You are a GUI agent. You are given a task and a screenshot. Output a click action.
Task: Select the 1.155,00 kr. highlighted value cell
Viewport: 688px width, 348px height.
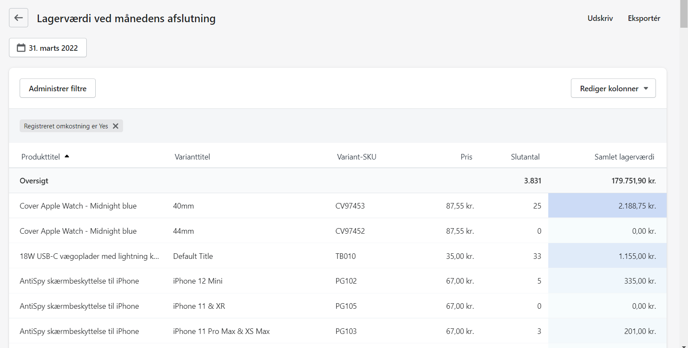[x=607, y=256]
